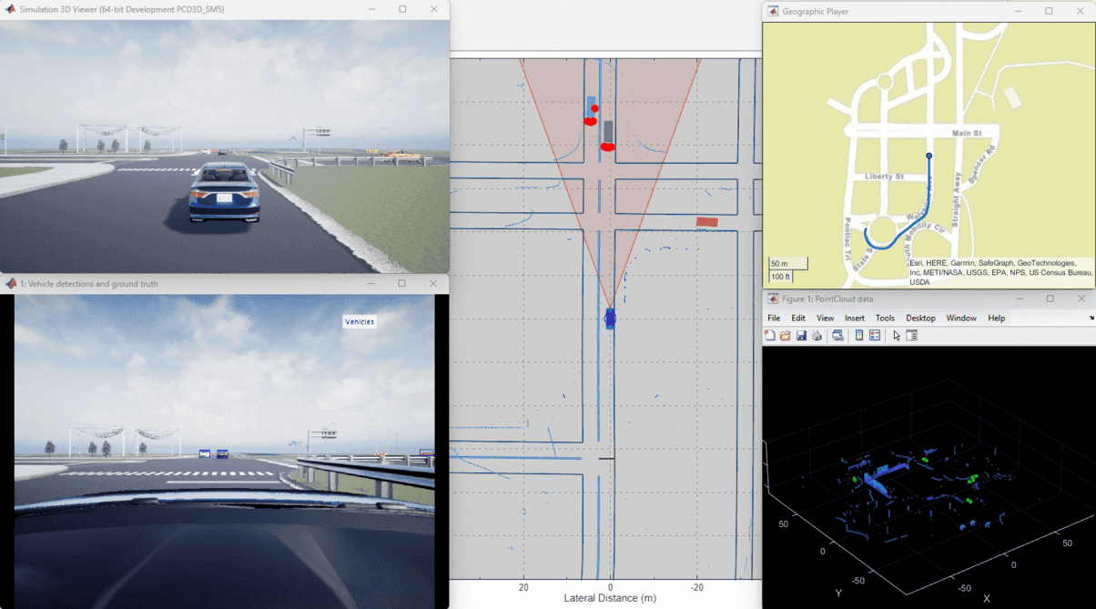The image size is (1096, 609).
Task: Expand the View menu
Action: 825,318
